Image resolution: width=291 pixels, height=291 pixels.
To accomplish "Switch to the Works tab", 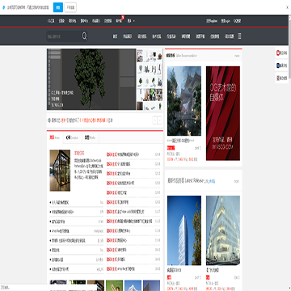I will (90, 137).
